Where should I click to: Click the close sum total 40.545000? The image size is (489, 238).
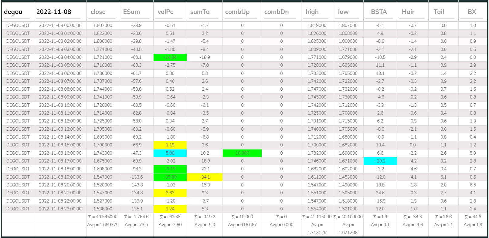(103, 217)
